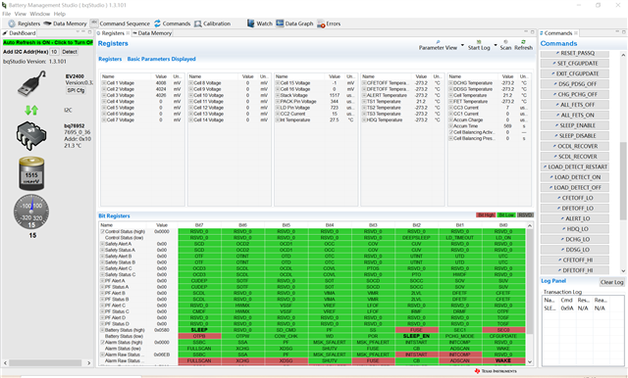This screenshot has width=628, height=378.
Task: Maximize the Commands panel
Action: click(624, 32)
